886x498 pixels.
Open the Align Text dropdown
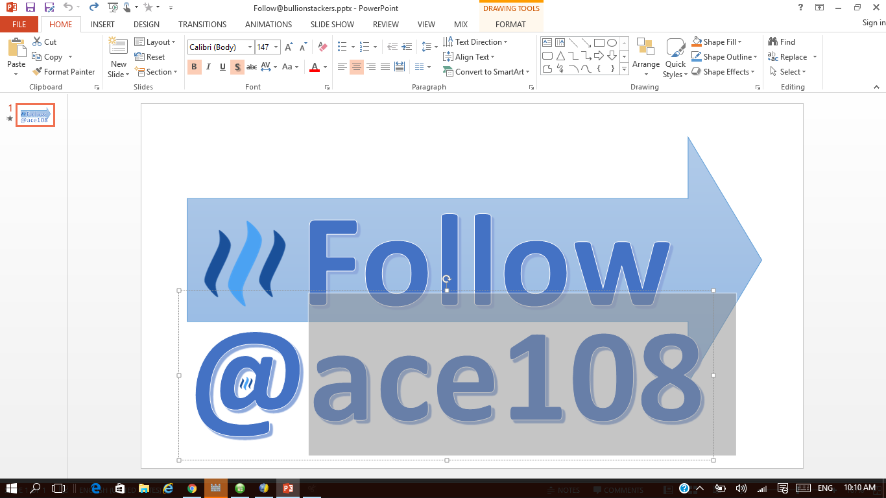coord(469,57)
